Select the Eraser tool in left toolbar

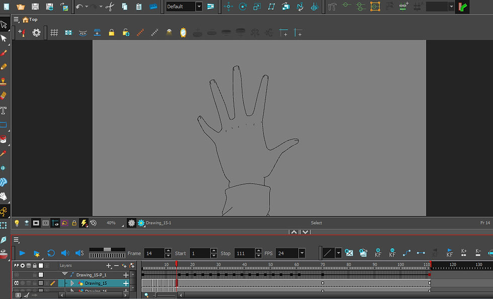tap(4, 95)
